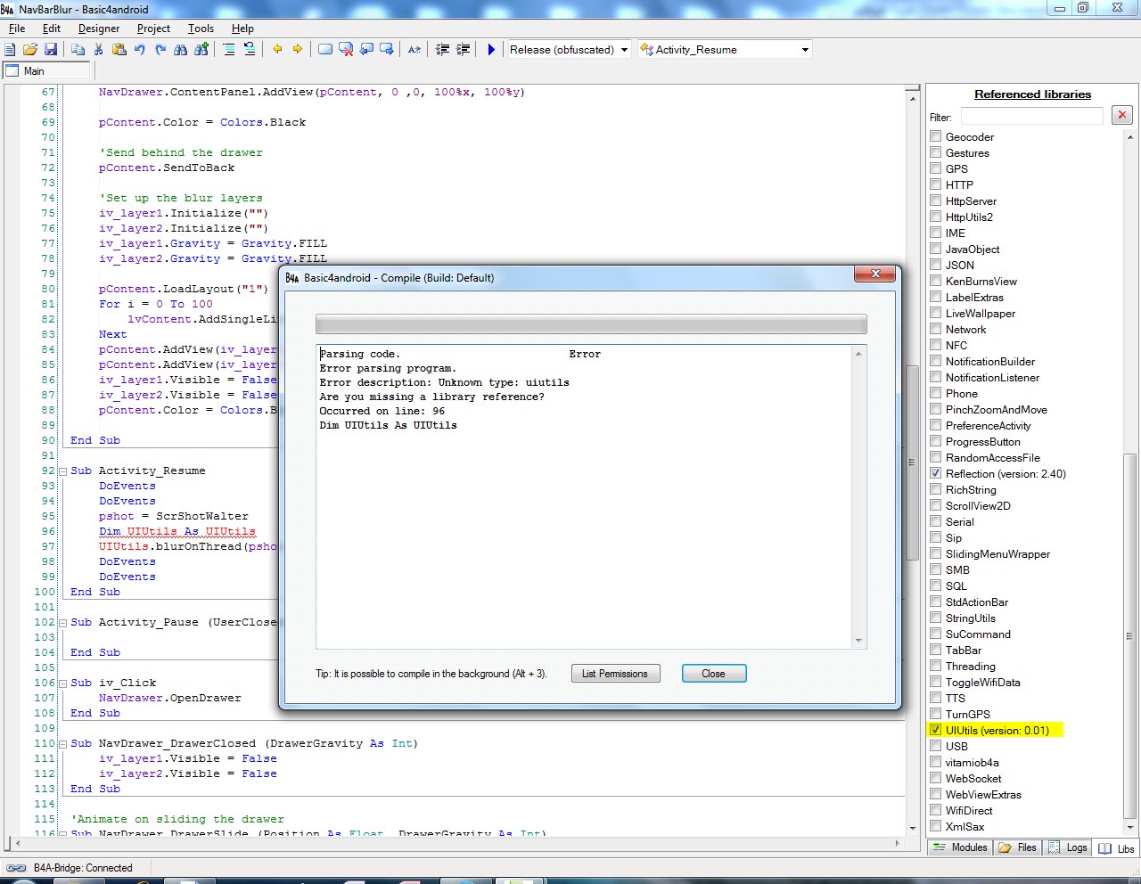
Task: Uncheck the UIUtils library checkbox
Action: point(936,730)
